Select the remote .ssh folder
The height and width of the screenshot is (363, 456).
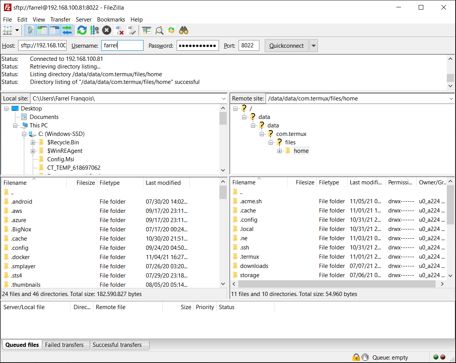338,248
